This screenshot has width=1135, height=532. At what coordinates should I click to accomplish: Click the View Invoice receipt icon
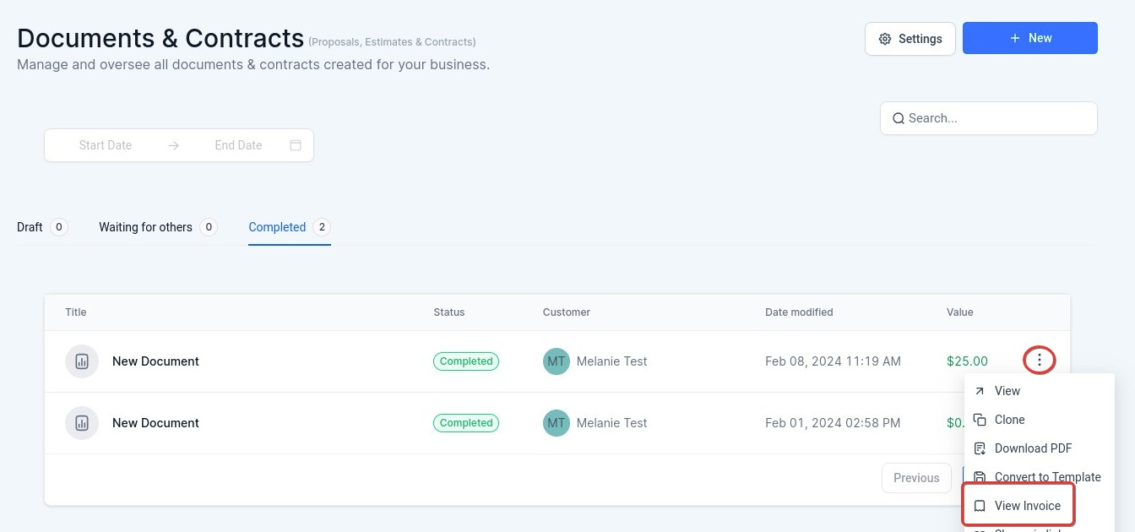click(980, 505)
